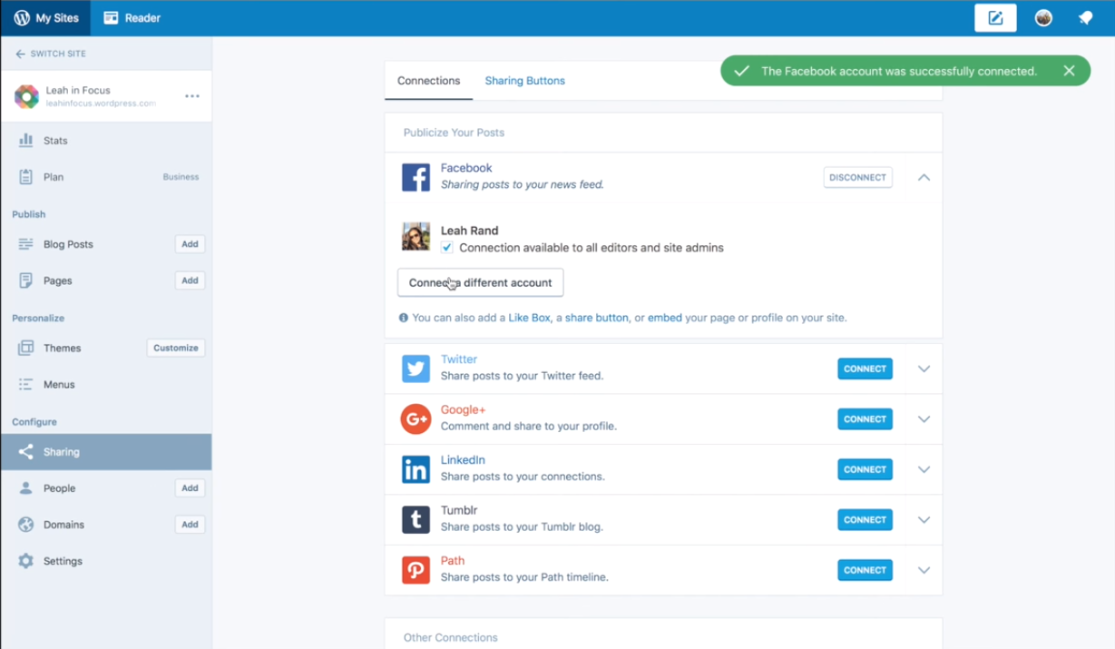Expand the Twitter connection details
Screen dimensions: 1115x649
[924, 369]
